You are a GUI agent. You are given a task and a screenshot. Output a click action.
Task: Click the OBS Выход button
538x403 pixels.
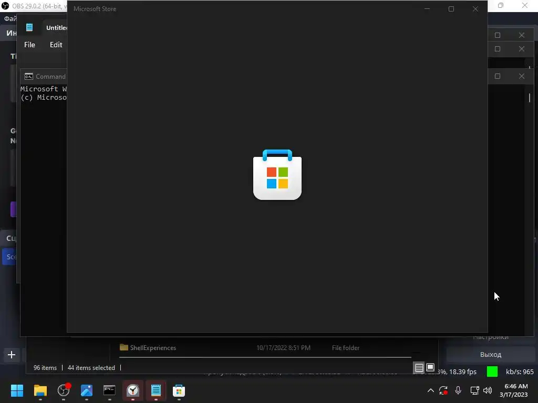(x=491, y=354)
